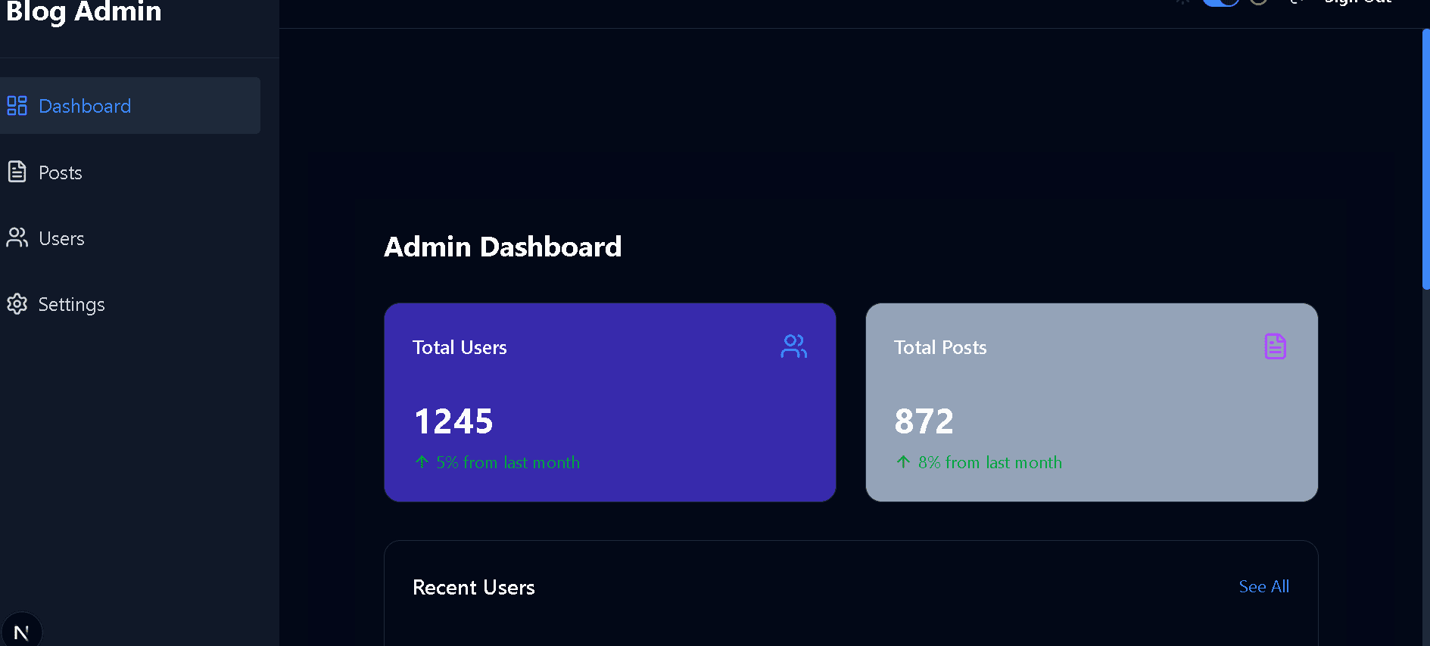Click the Blog Admin title
Image resolution: width=1430 pixels, height=646 pixels.
pyautogui.click(x=83, y=12)
